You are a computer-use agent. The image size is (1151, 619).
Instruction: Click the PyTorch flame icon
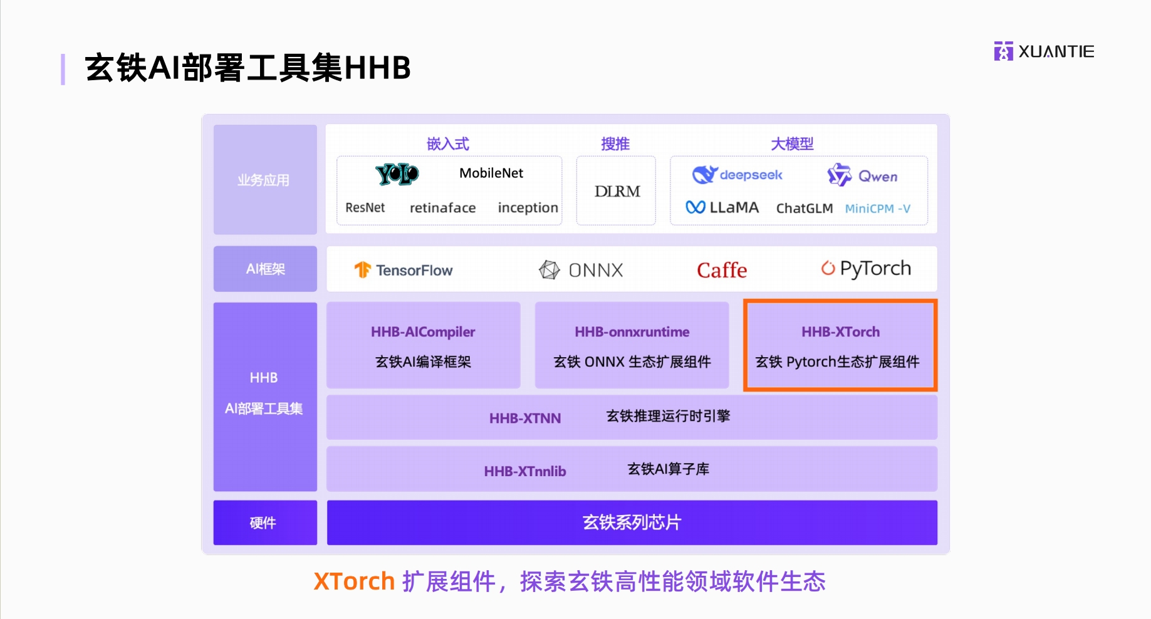(x=828, y=268)
